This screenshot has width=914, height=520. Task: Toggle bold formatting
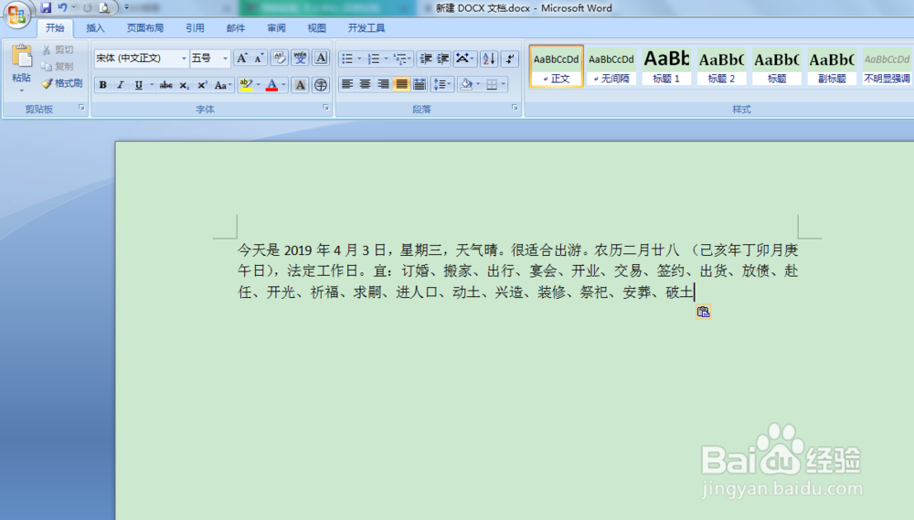pos(102,85)
